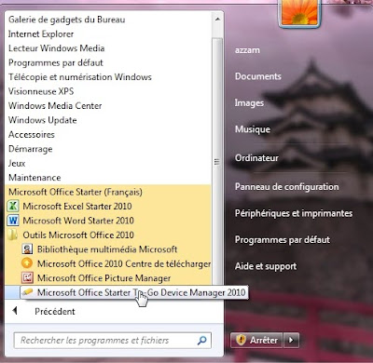Collapse the Outils Microsoft Office 2010 folder
This screenshot has height=363, width=373.
pyautogui.click(x=78, y=235)
